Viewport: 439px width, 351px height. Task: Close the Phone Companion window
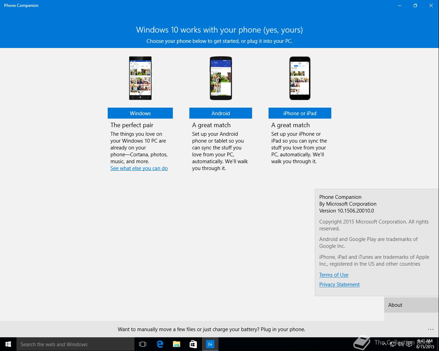(431, 5)
